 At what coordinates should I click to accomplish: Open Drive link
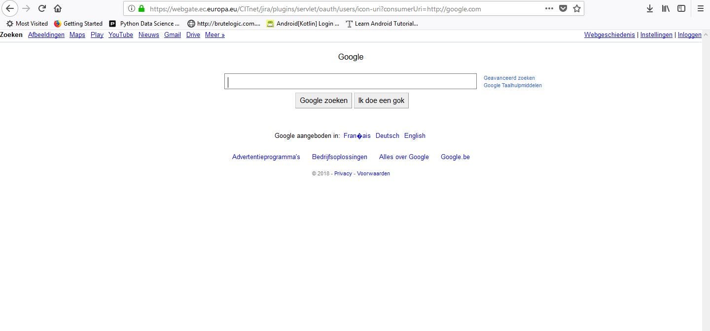[x=193, y=35]
